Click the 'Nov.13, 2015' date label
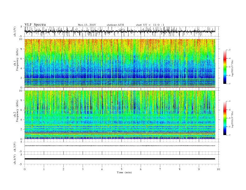246x190 pixels. pyautogui.click(x=87, y=25)
